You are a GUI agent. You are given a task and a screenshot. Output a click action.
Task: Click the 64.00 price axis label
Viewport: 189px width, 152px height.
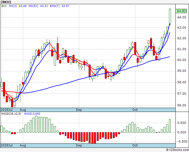[182, 17]
